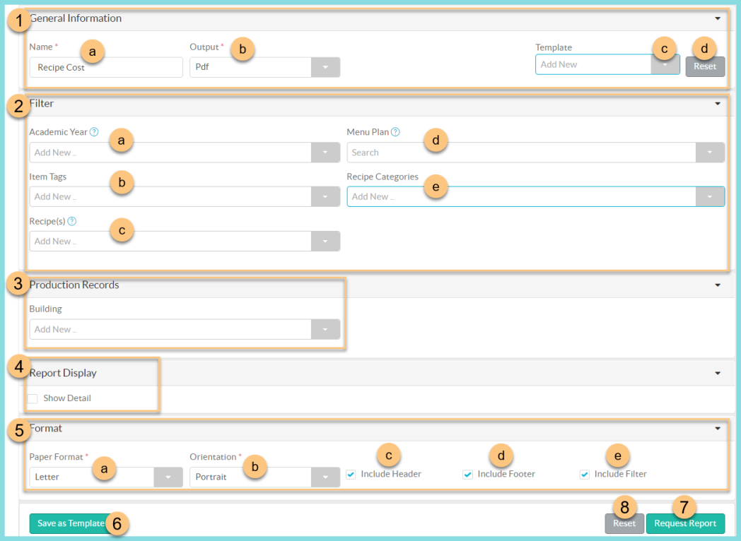Click the Recipe(s) help question icon
Viewport: 741px width, 541px height.
point(72,221)
